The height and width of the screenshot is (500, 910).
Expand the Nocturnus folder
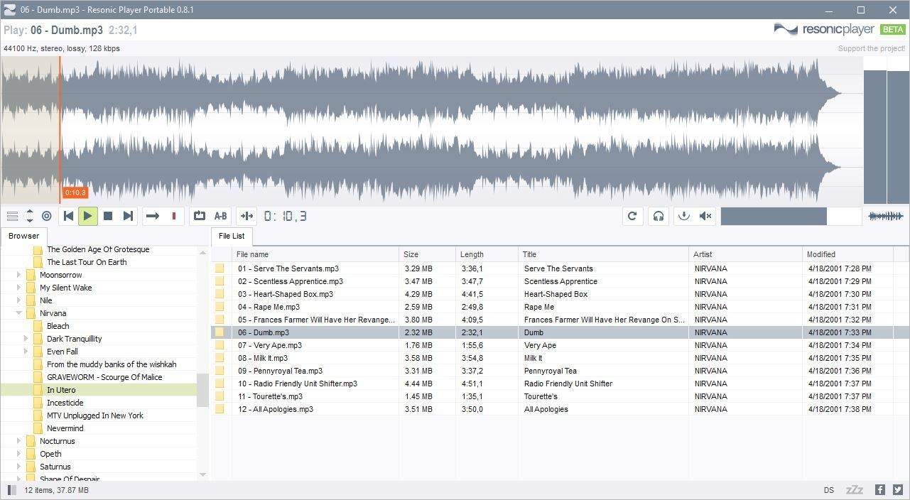click(18, 441)
